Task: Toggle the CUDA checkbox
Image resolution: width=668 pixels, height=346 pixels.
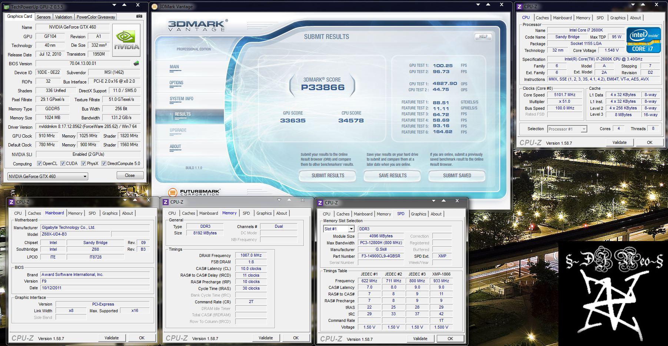Action: [x=63, y=164]
